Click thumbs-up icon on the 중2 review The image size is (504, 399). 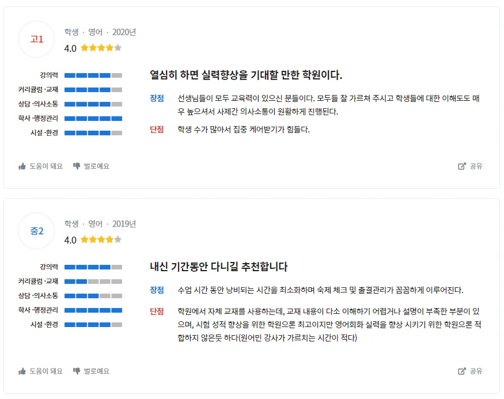point(22,371)
